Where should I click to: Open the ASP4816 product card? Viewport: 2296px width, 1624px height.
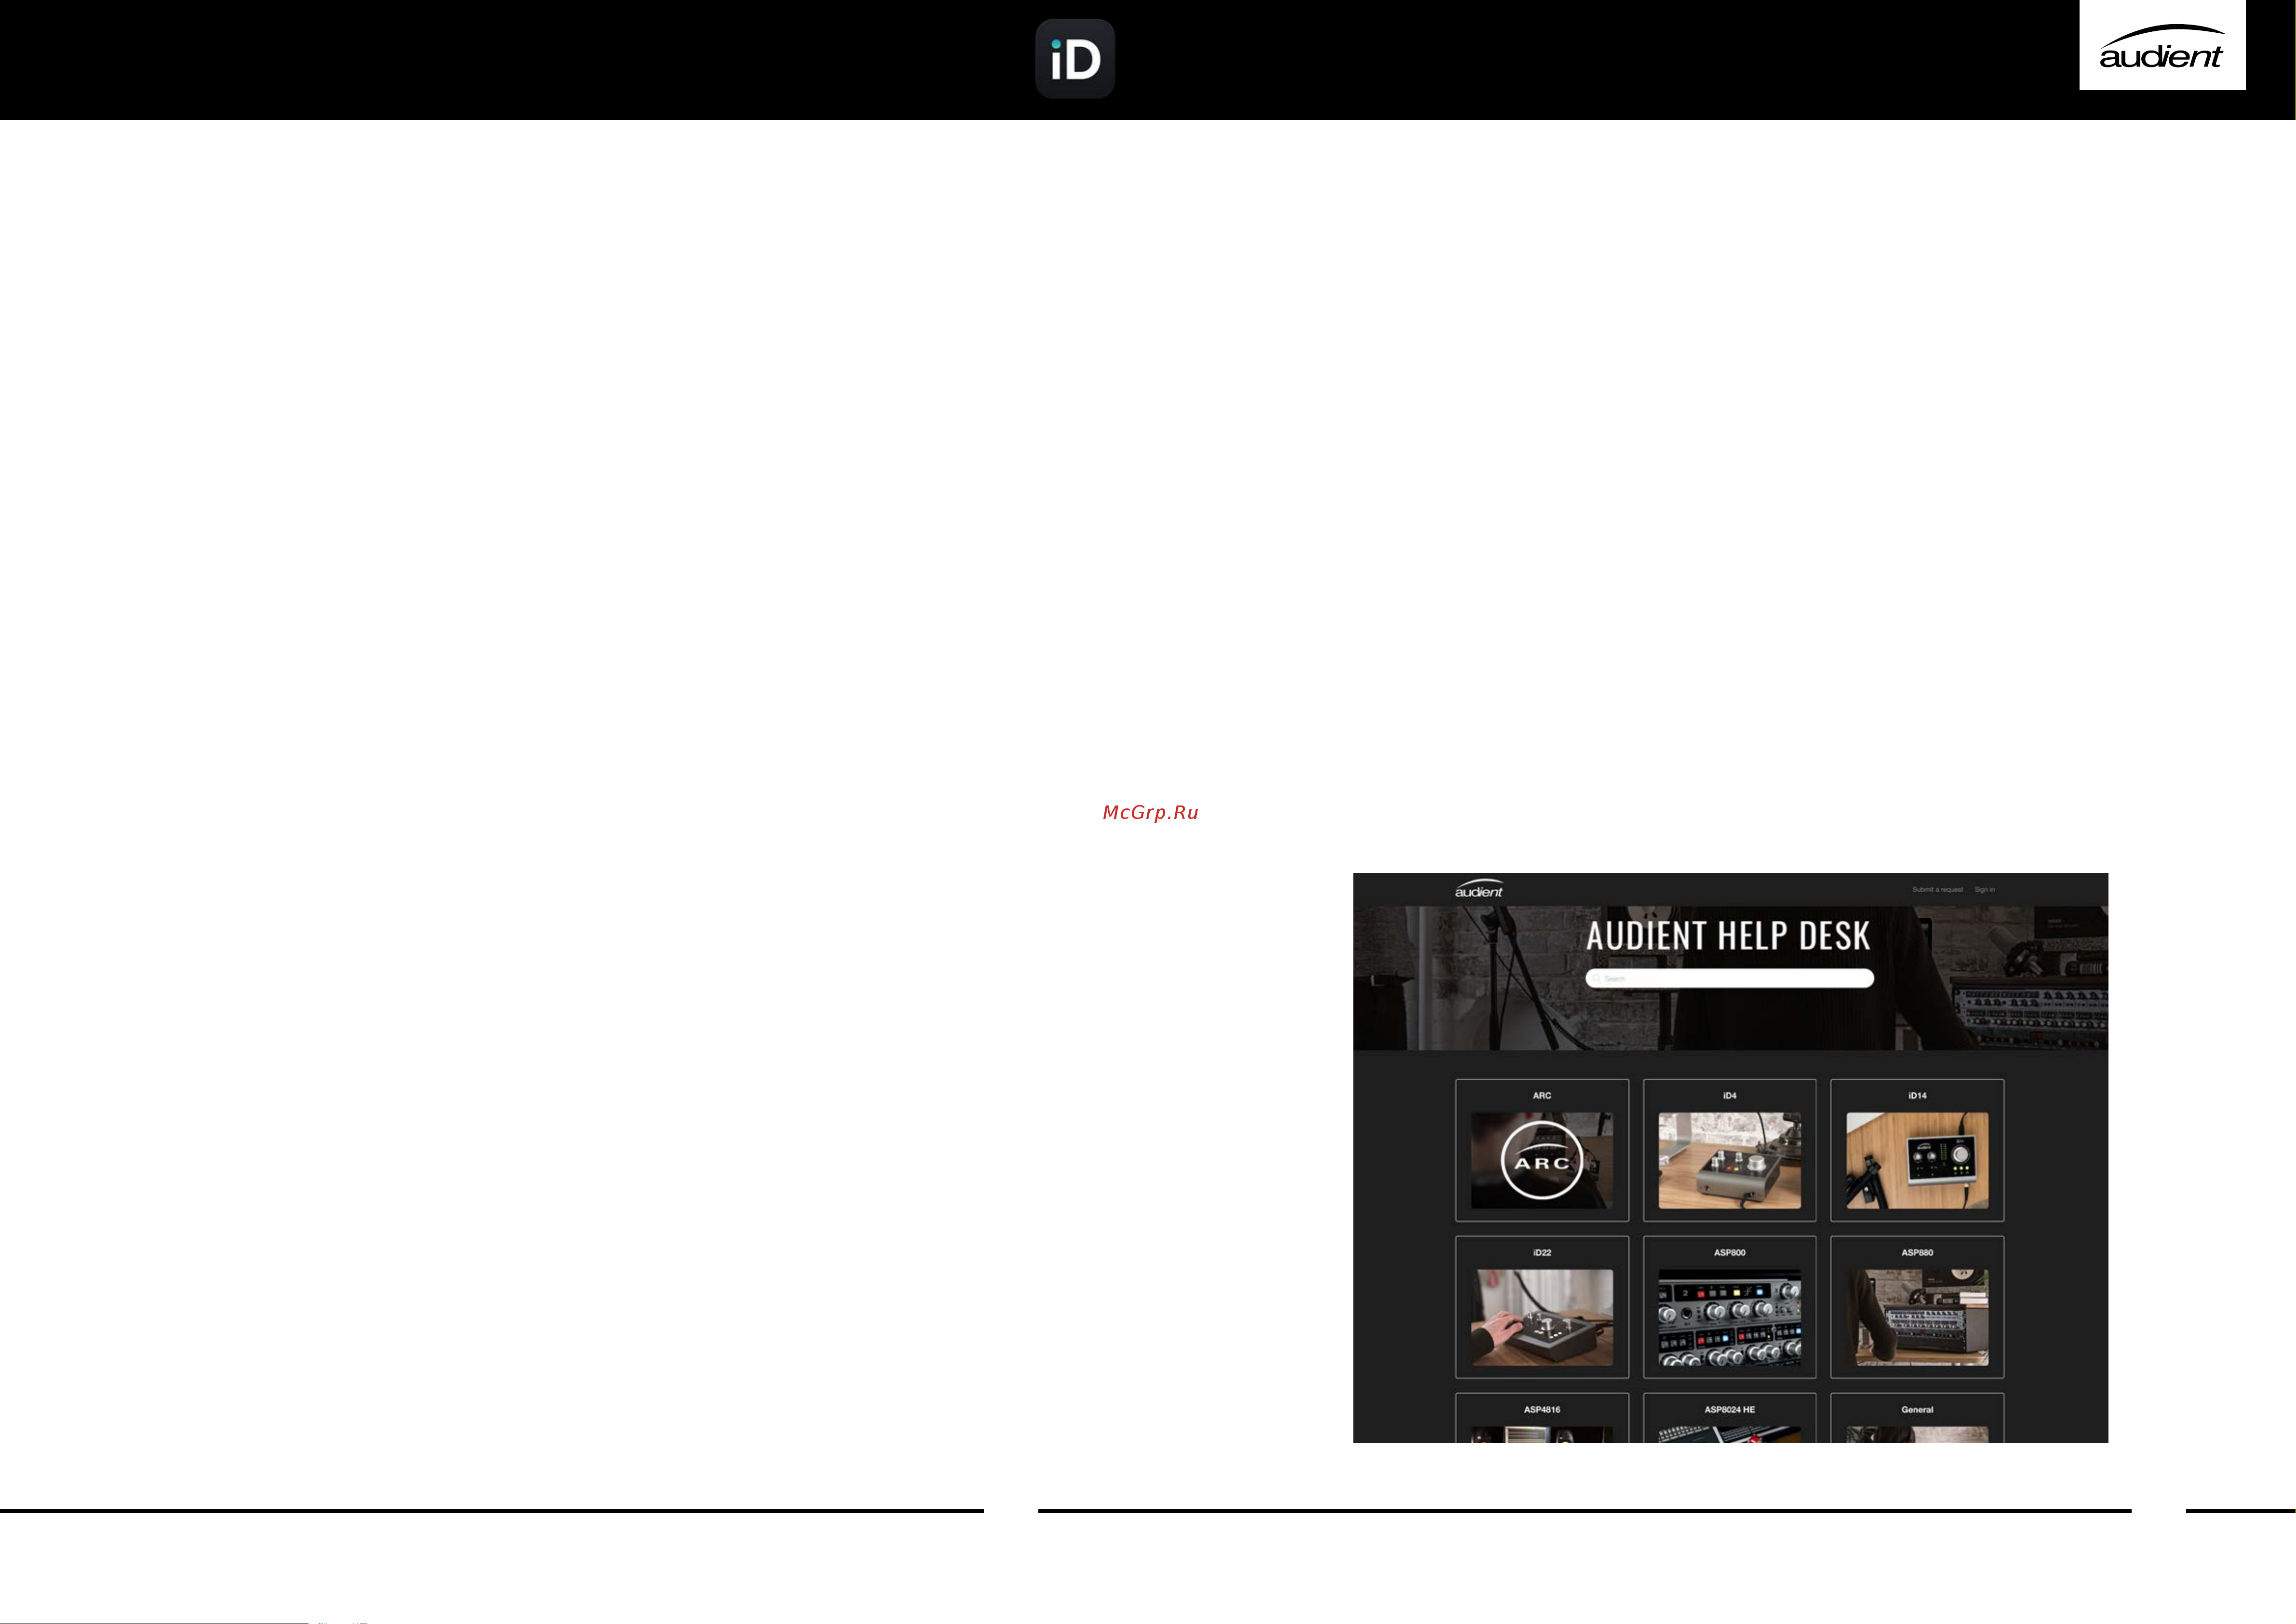1542,1418
